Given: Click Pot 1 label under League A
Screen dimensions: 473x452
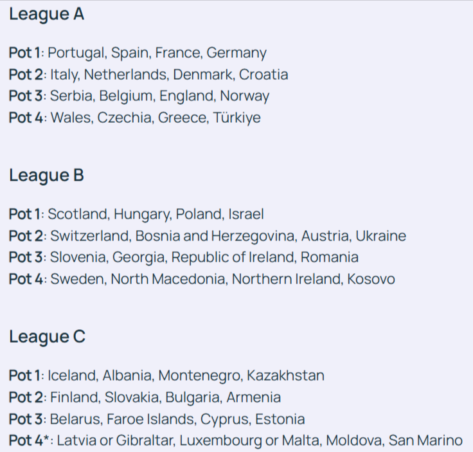Looking at the screenshot, I should [25, 53].
